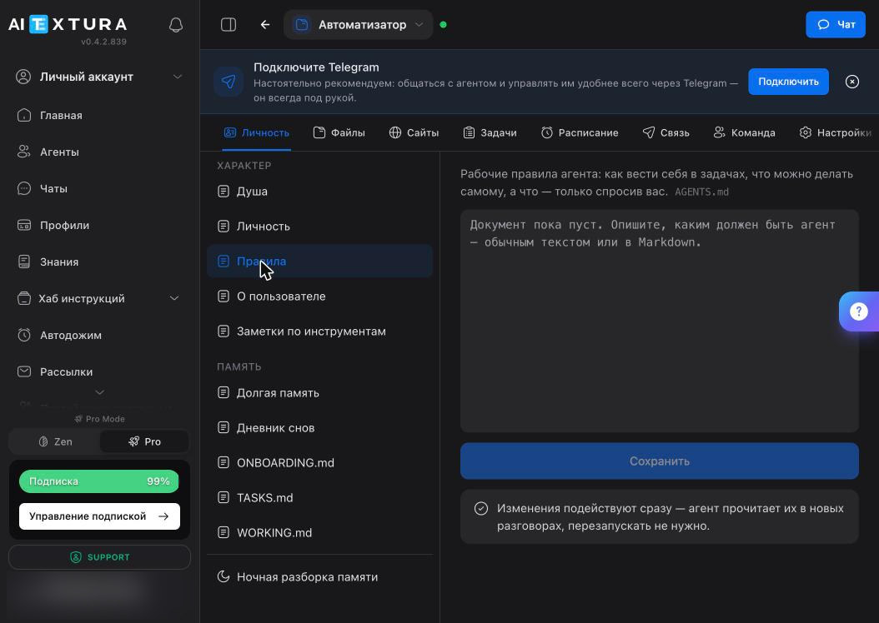Open ONBOARDING.md
879x623 pixels.
319,463
